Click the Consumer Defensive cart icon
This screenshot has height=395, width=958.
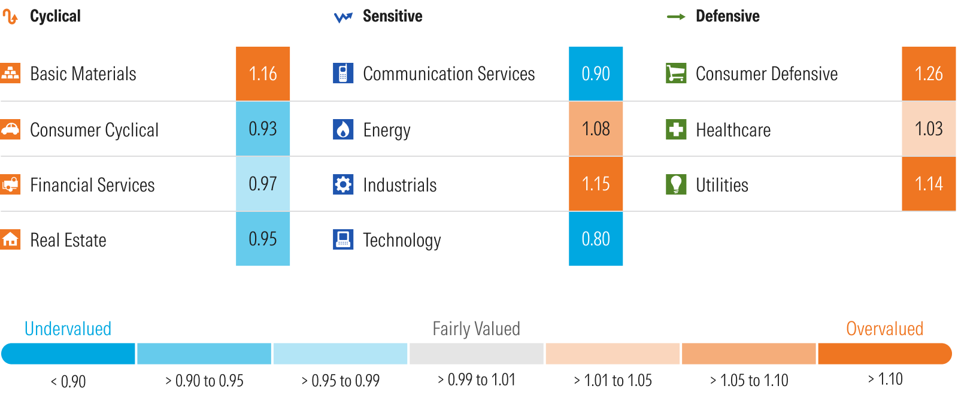tap(676, 73)
